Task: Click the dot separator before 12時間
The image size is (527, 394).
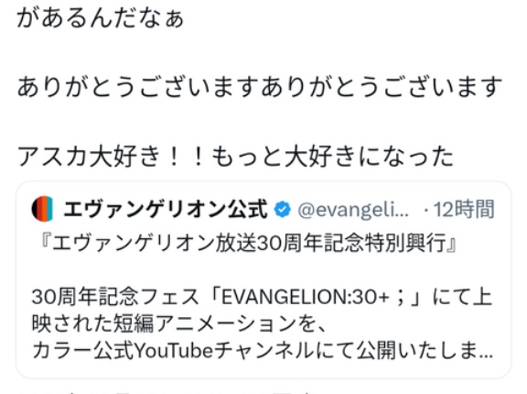Action: pyautogui.click(x=426, y=211)
